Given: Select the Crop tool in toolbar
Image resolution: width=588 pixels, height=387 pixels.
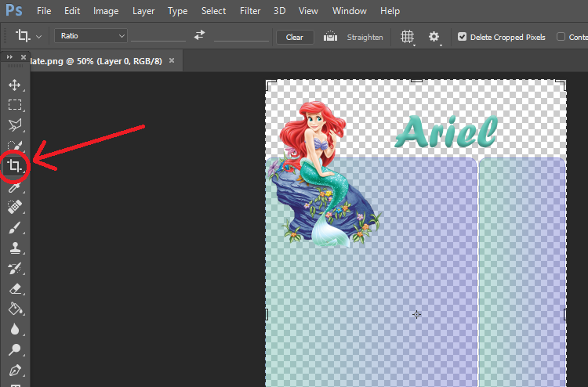Looking at the screenshot, I should coord(15,165).
